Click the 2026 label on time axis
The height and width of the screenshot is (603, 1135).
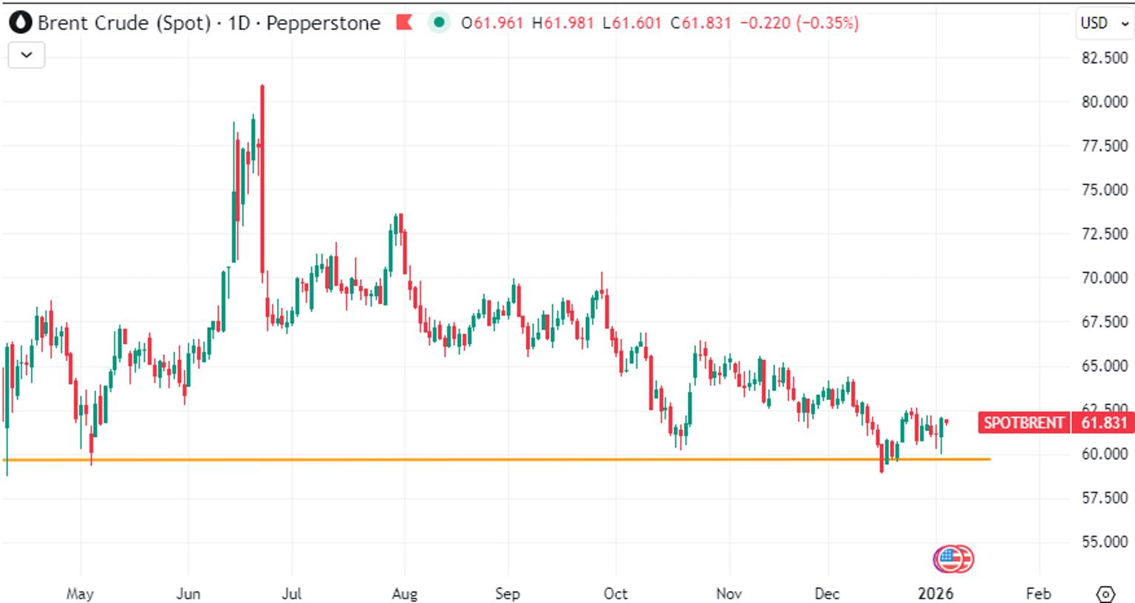tap(935, 593)
